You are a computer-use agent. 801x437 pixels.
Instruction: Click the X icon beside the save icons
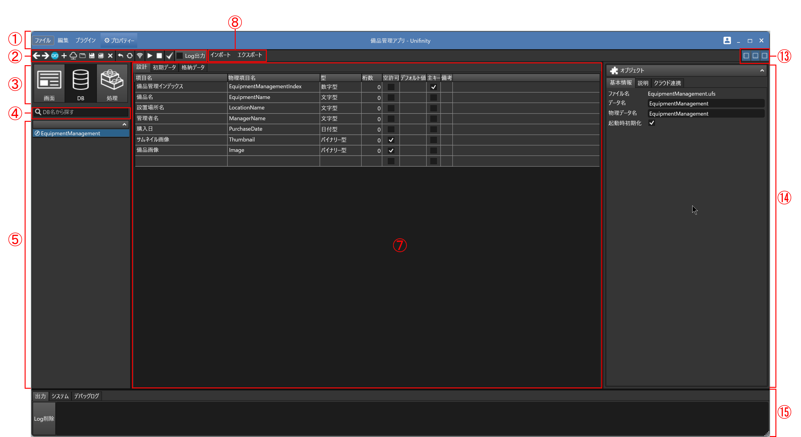tap(110, 56)
